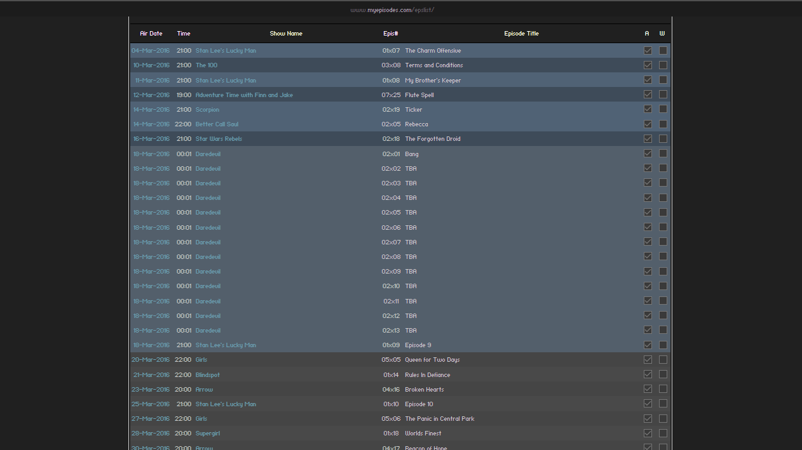Click the Epis# column header
The image size is (802, 450).
pos(391,34)
